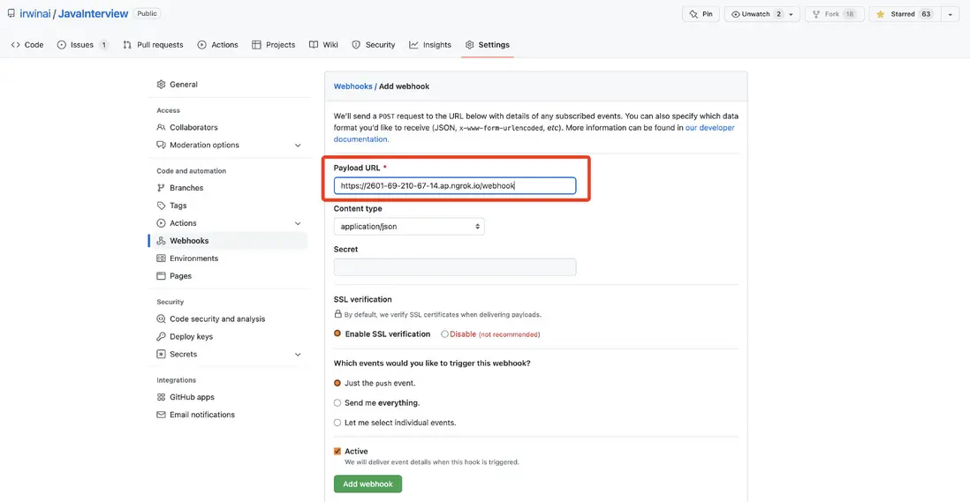The height and width of the screenshot is (502, 970).
Task: Expand the Secrets sidebar section
Action: [x=298, y=355]
